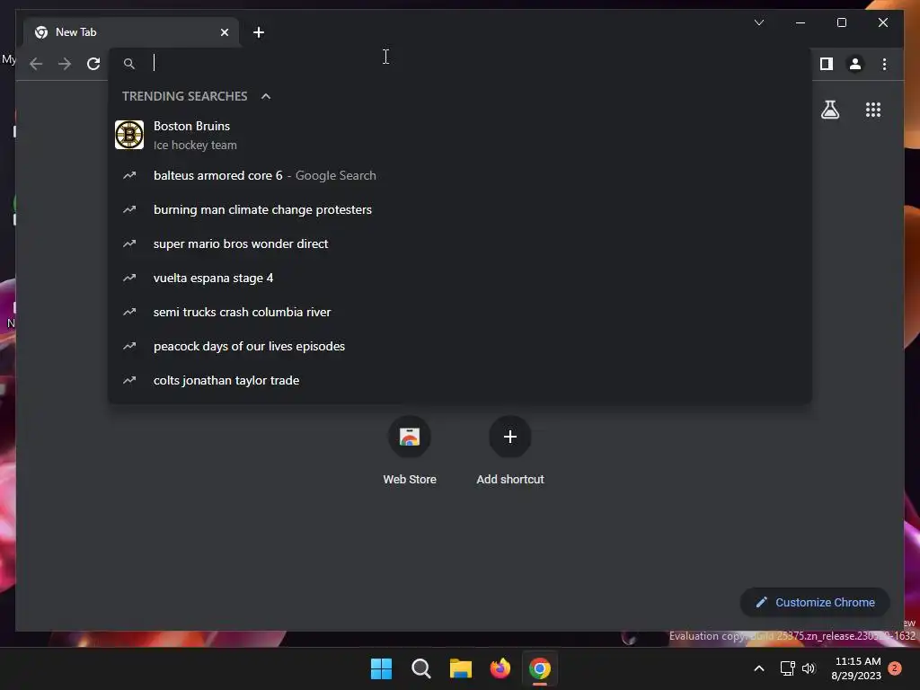Select super mario bros wonder direct

point(459,243)
